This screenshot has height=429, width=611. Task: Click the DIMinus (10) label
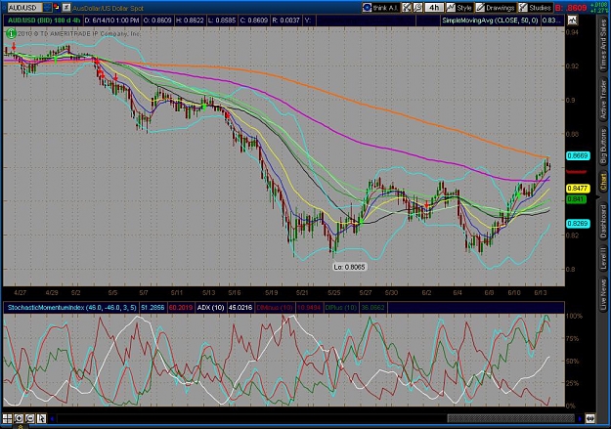pyautogui.click(x=275, y=308)
